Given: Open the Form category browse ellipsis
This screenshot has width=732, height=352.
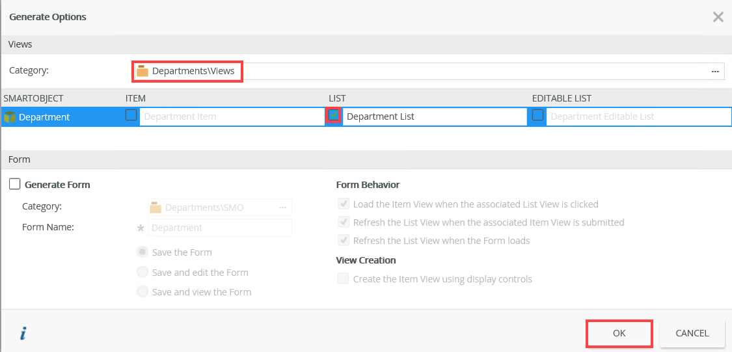Looking at the screenshot, I should [x=282, y=208].
